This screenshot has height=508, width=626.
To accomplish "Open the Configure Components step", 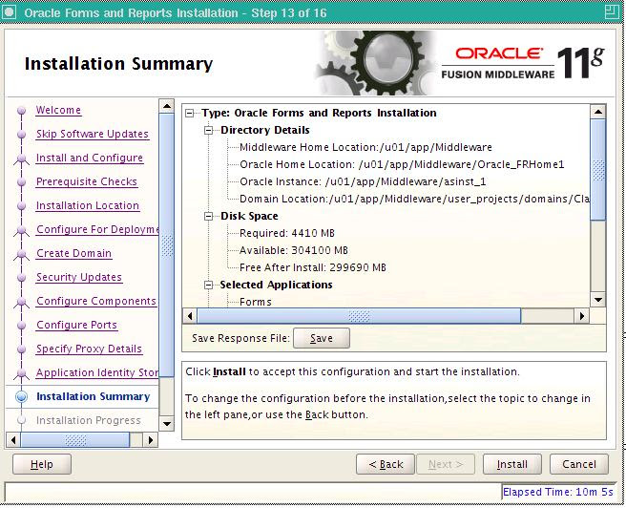I will tap(96, 301).
